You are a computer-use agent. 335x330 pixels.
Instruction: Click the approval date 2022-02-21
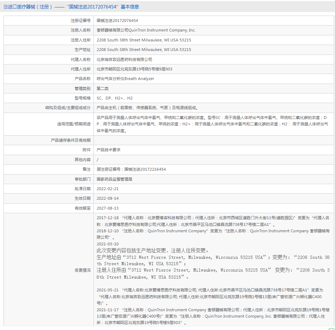point(107,189)
